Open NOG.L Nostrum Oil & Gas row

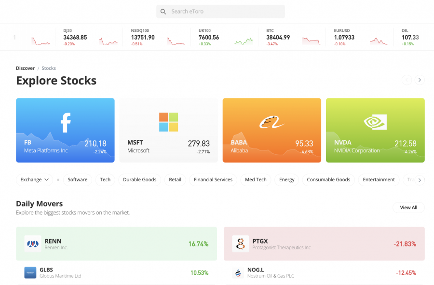click(324, 272)
